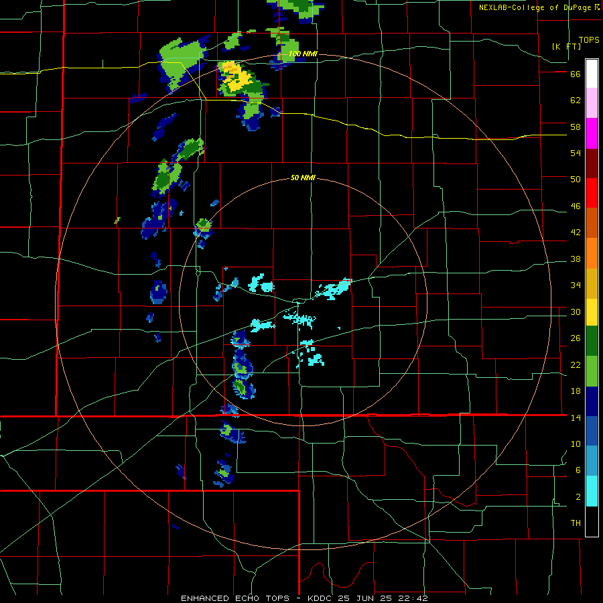
Task: Click the '42' legend value
Action: click(x=576, y=232)
